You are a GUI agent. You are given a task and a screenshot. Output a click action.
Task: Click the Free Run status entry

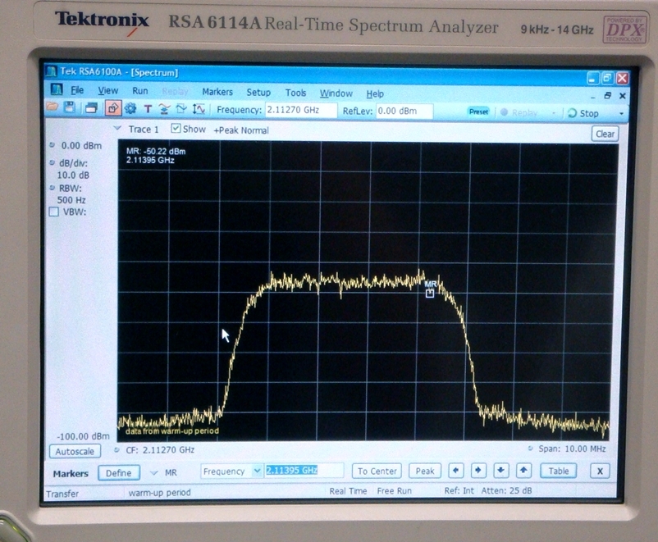tap(394, 491)
